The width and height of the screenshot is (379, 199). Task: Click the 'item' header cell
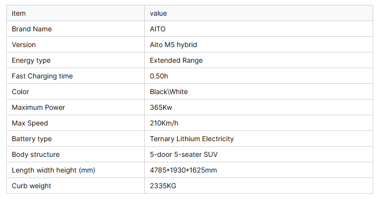(x=19, y=13)
